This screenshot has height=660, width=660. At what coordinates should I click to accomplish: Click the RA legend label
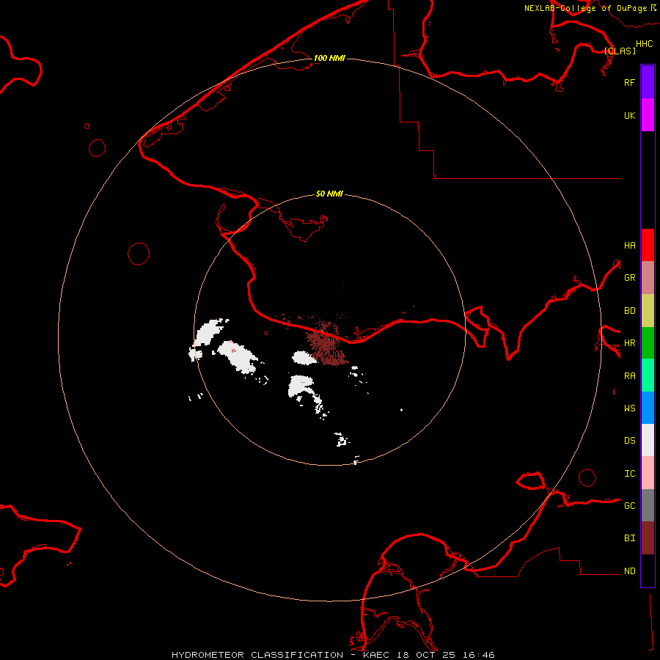tap(629, 376)
